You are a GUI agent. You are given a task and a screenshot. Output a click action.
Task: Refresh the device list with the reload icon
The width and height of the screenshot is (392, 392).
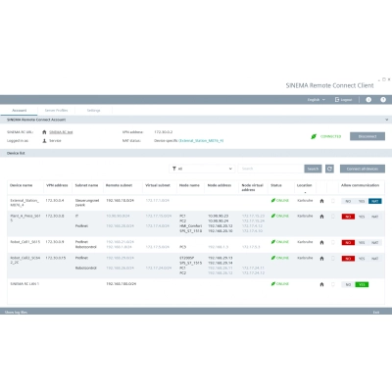click(329, 169)
